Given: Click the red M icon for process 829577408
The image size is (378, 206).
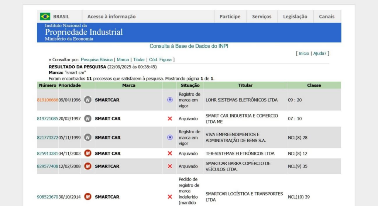Looking at the screenshot, I should point(87,166).
